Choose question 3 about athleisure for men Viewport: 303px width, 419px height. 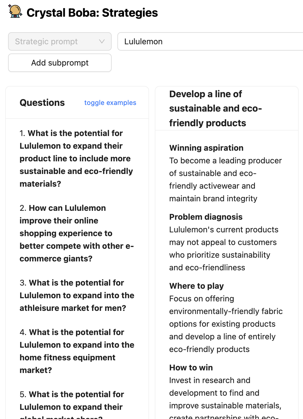[x=77, y=295]
